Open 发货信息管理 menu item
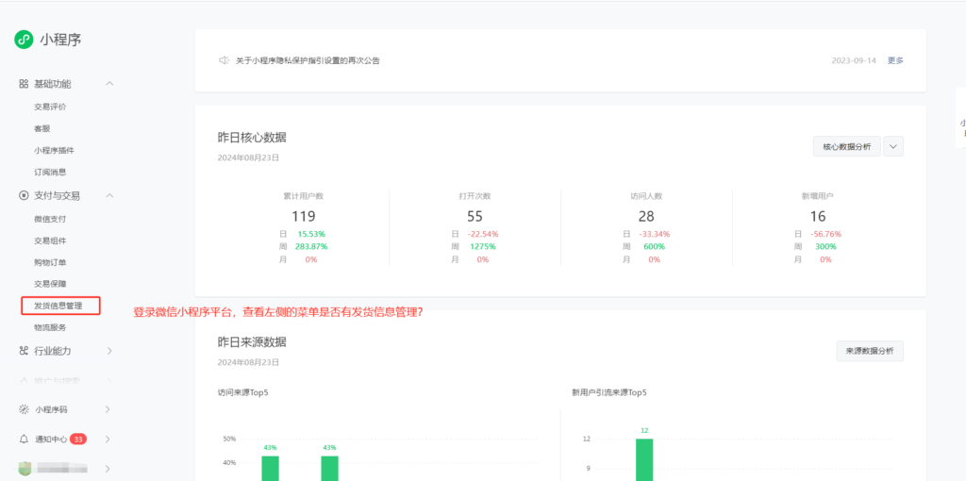Viewport: 966px width, 481px height. (58, 307)
